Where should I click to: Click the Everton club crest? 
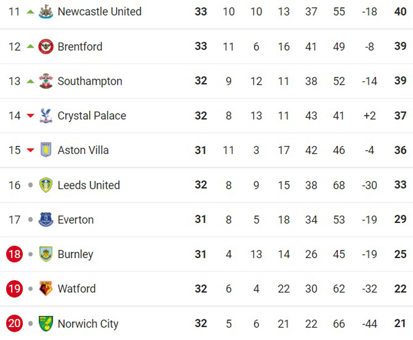(45, 220)
